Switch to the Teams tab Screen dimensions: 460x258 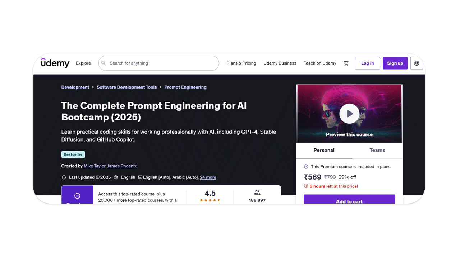click(x=377, y=150)
